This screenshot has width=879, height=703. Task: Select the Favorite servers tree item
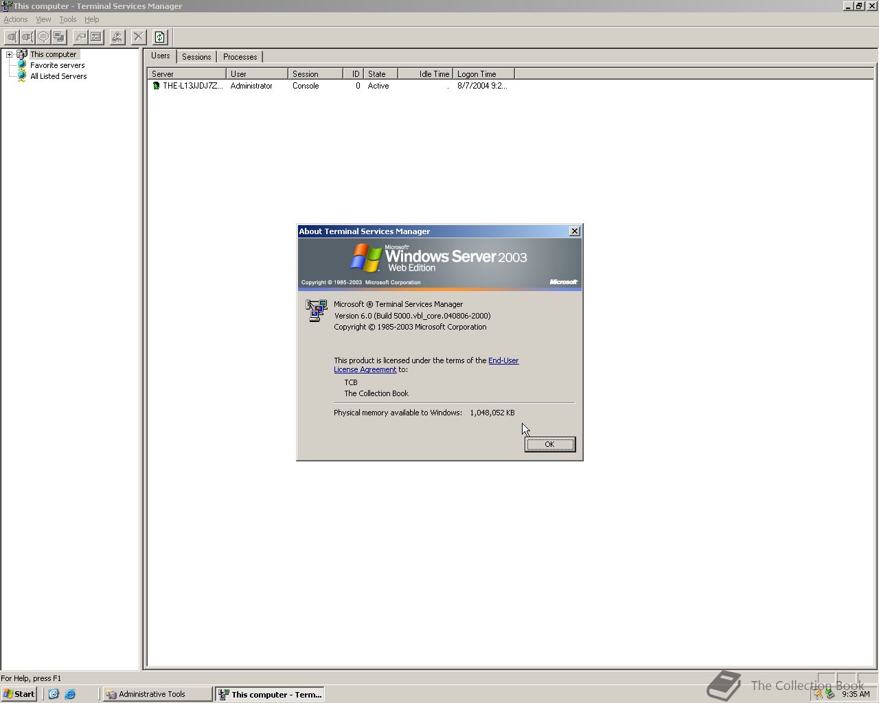tap(58, 65)
